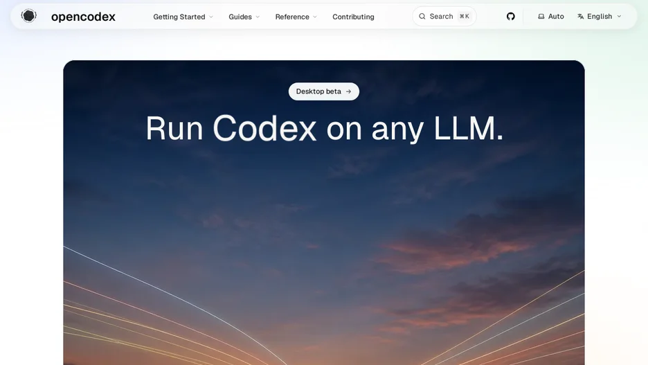
Task: Open the English language dropdown chevron
Action: click(619, 17)
